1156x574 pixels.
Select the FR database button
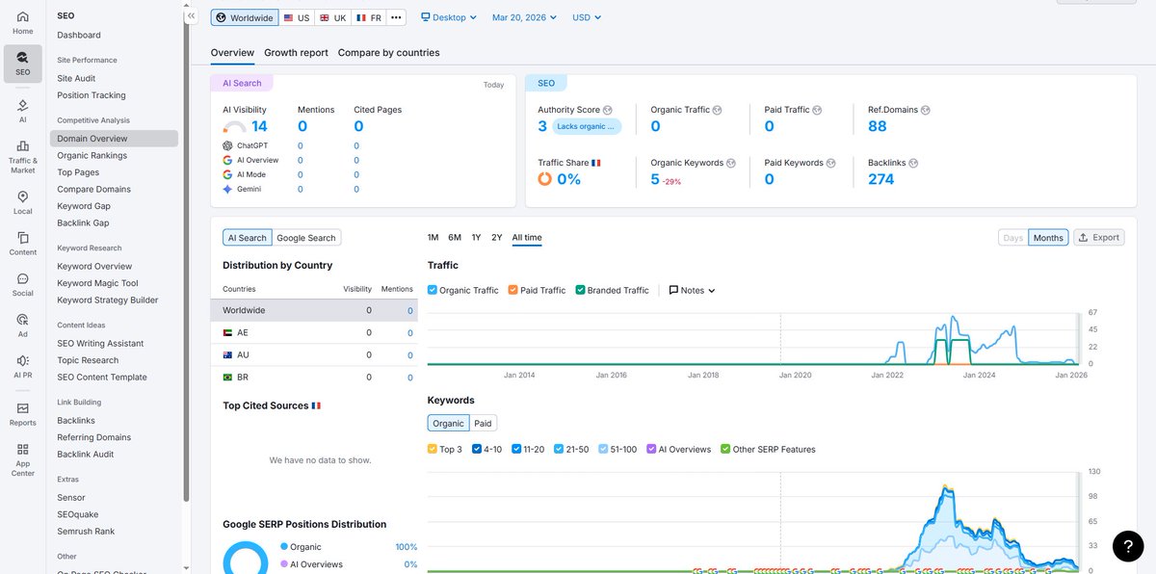click(x=367, y=17)
